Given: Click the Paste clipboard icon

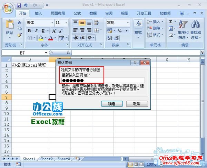Looking at the screenshot, I should tap(10, 24).
